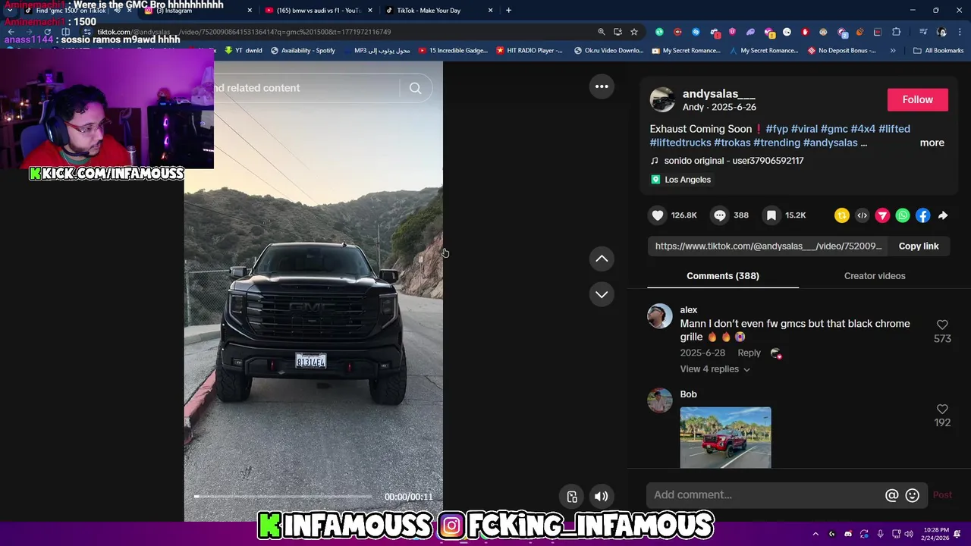The width and height of the screenshot is (971, 546).
Task: Copy the video link
Action: 919,246
